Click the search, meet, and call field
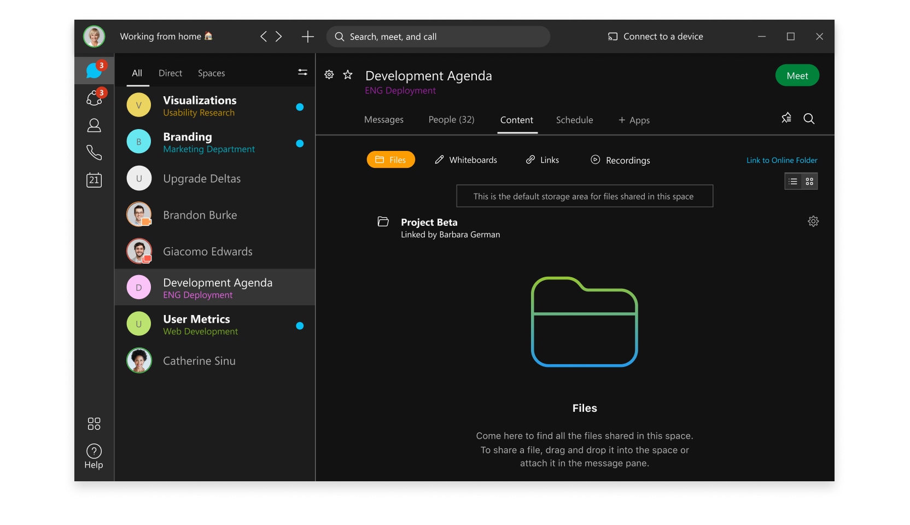The image size is (910, 525). coord(437,37)
